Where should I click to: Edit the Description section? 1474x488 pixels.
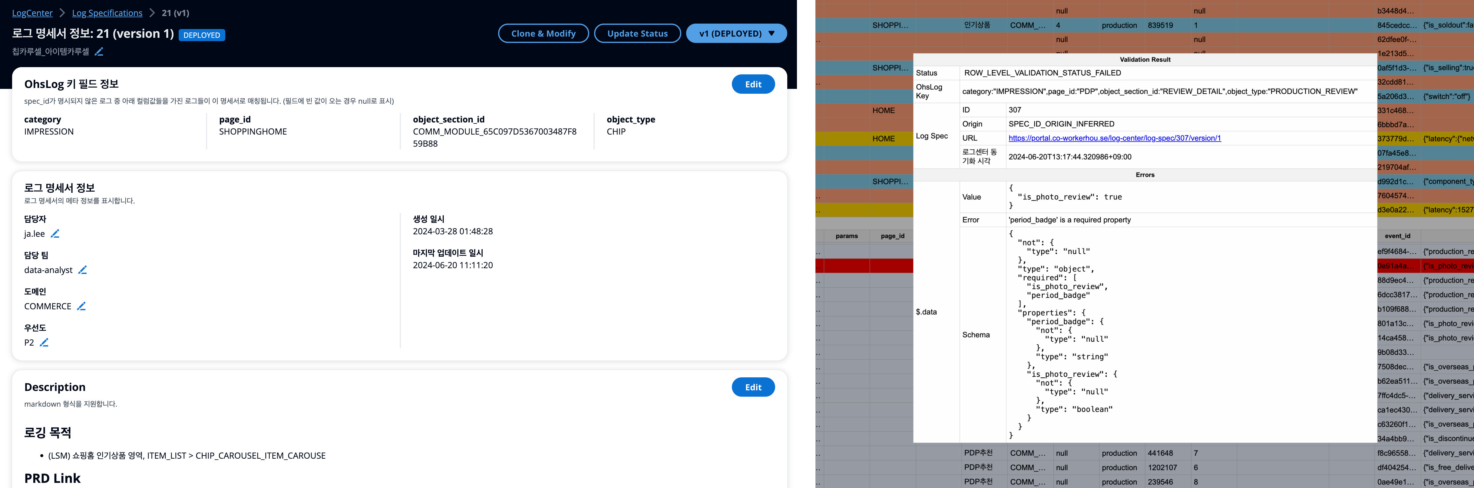point(753,387)
